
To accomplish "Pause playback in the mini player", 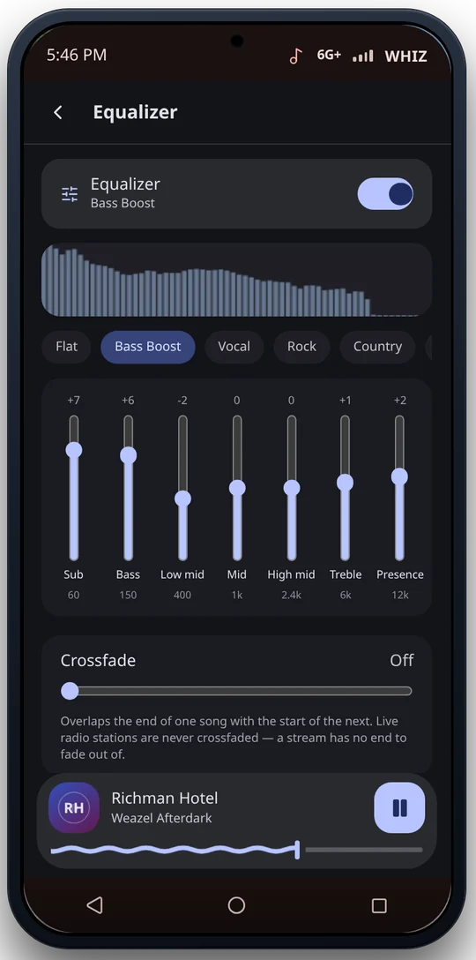I will tap(399, 807).
